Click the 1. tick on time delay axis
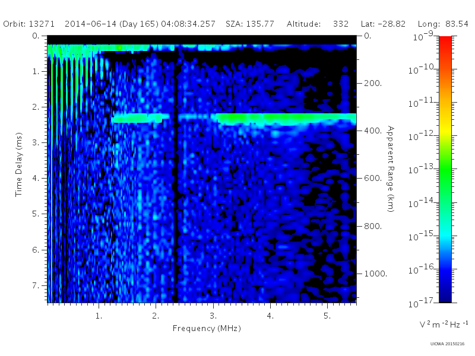The width and height of the screenshot is (475, 356). 36,71
